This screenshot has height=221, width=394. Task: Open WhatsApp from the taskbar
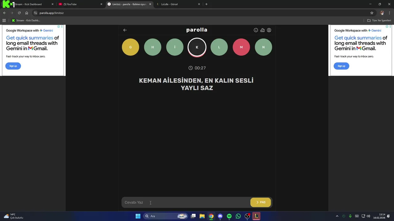238,216
